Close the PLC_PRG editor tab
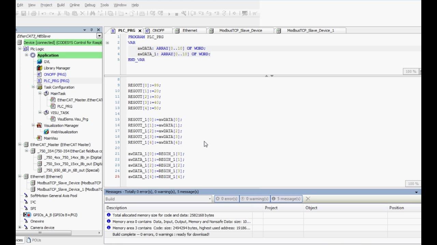 (140, 31)
